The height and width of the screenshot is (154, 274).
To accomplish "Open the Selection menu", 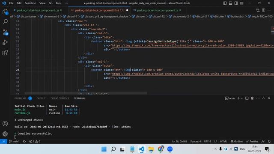I will click(30, 3).
